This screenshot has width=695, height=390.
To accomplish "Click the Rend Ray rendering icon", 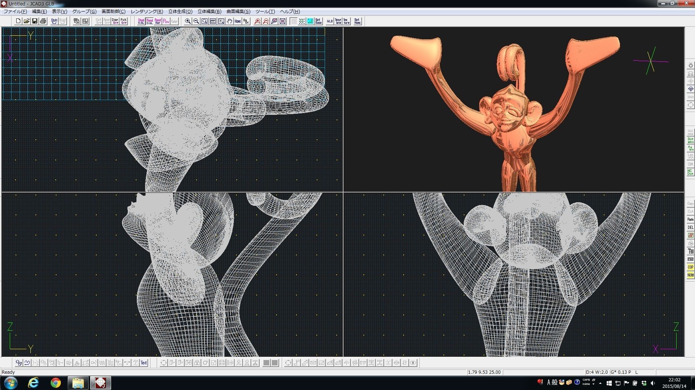I will 158,21.
